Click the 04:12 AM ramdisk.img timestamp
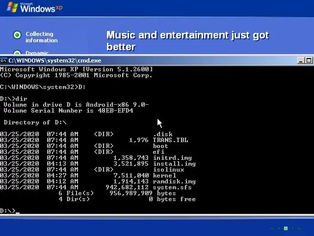Viewport: 314px width, 236px height. click(x=62, y=181)
